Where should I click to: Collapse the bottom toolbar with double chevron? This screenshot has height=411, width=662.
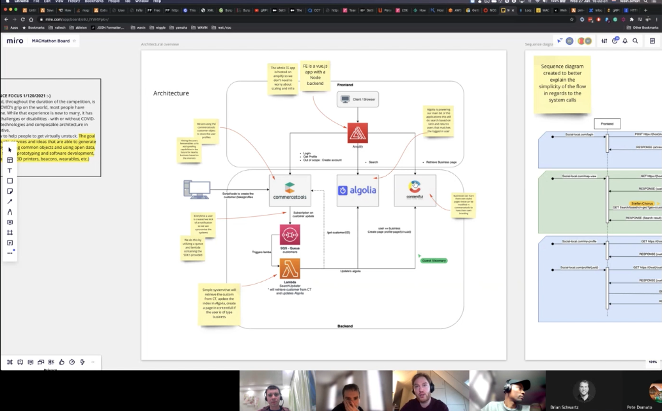[93, 362]
